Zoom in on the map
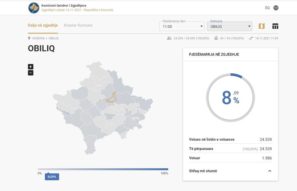Screen dimensions: 297x191 point(31,67)
